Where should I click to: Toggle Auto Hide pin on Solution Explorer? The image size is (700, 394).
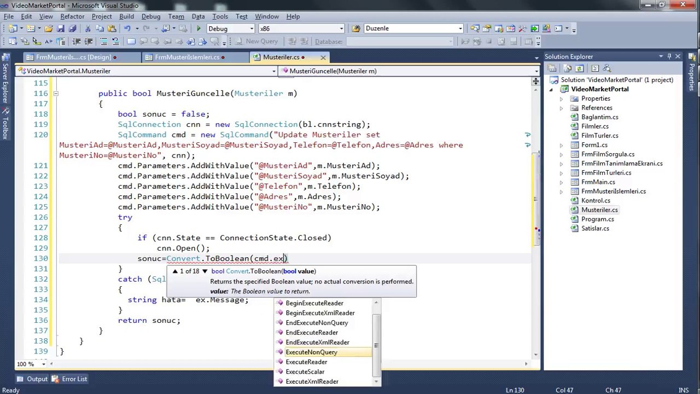[669, 56]
